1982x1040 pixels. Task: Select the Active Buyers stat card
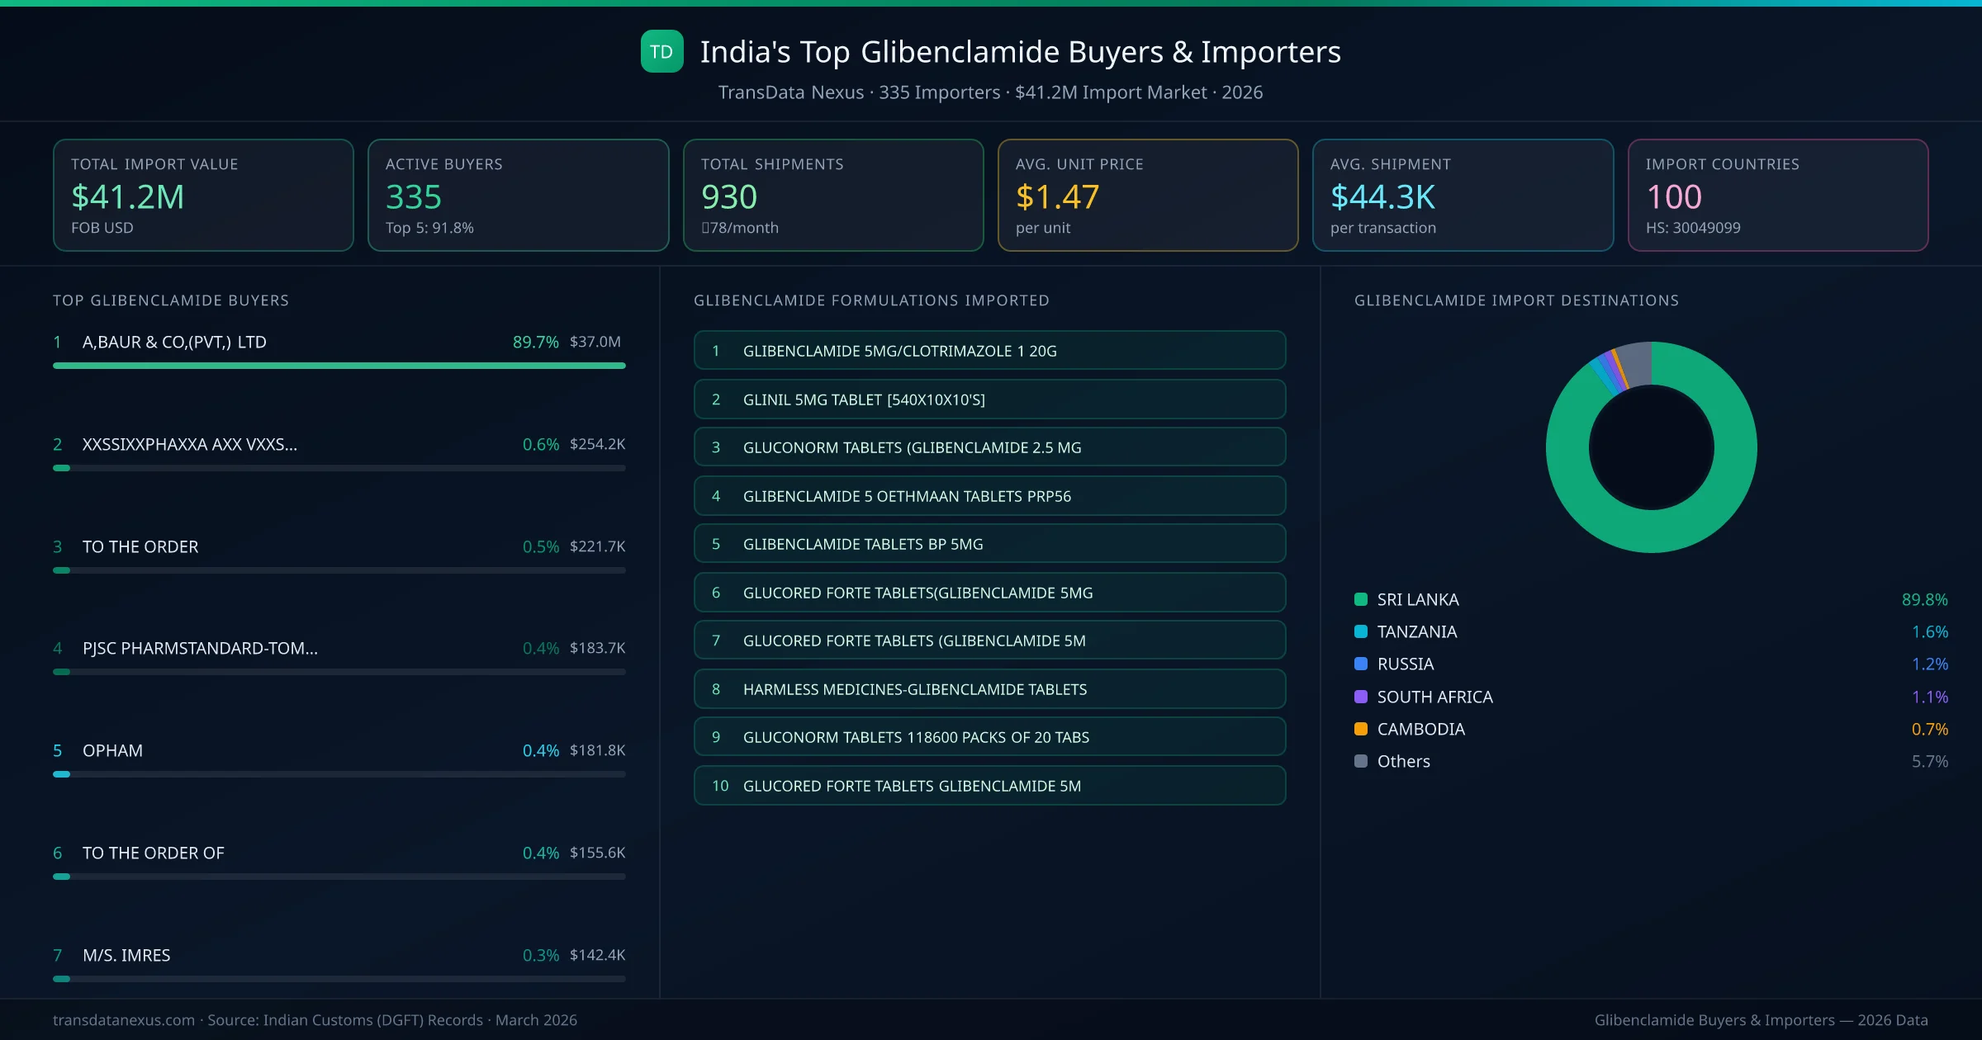pyautogui.click(x=518, y=195)
